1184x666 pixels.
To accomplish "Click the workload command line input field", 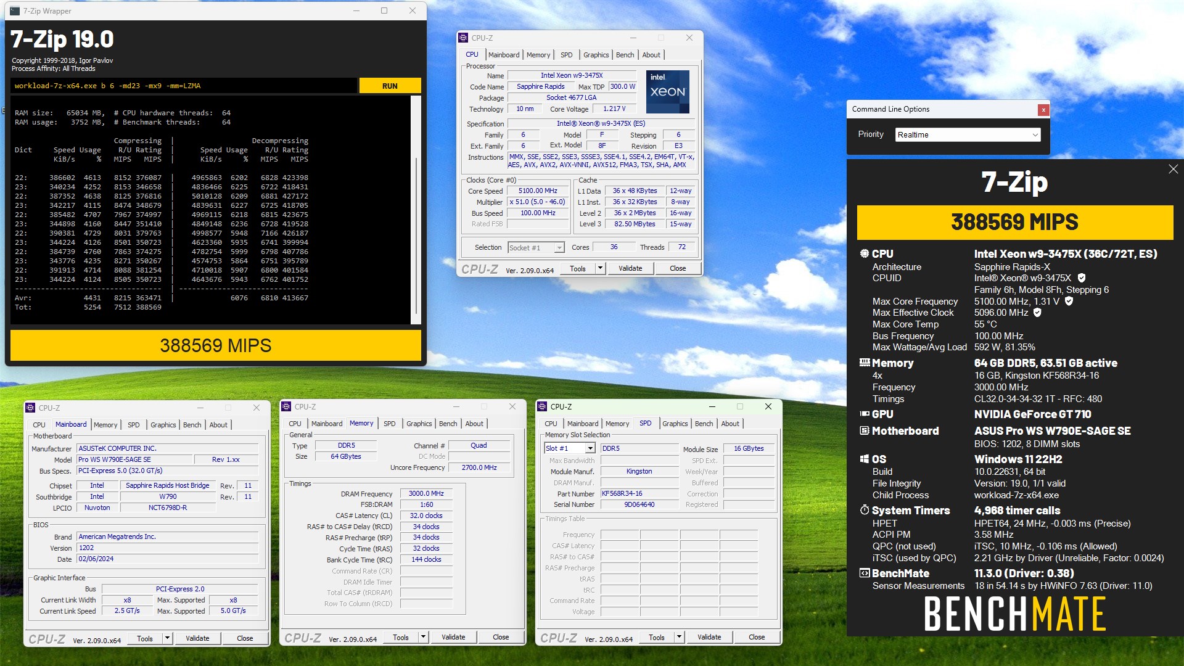I will coord(184,86).
